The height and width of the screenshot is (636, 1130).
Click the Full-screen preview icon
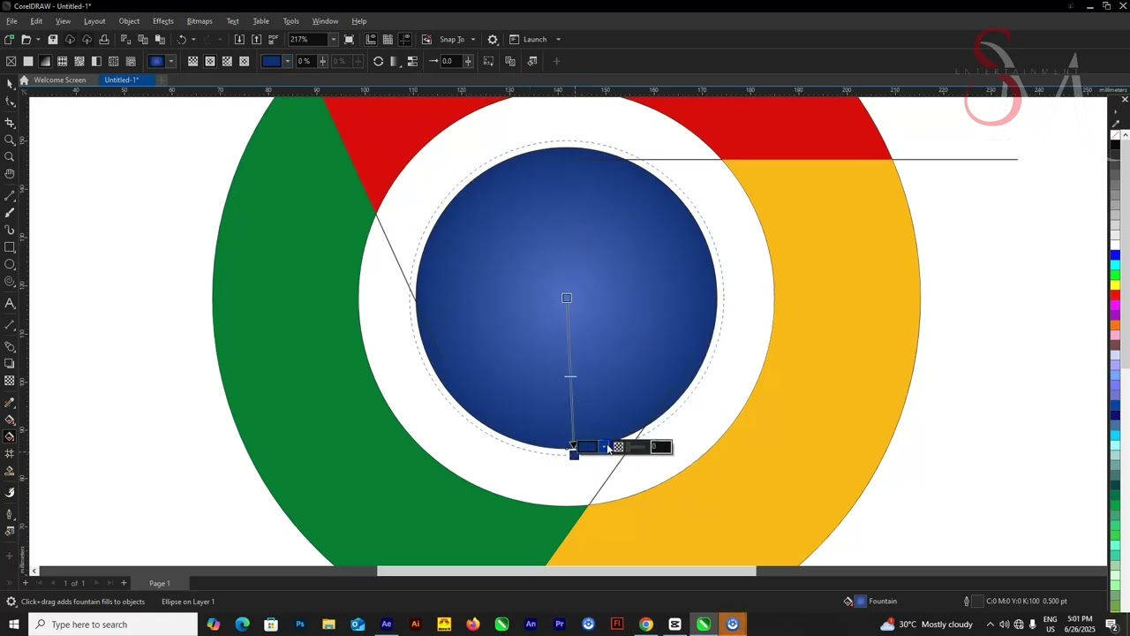click(x=349, y=40)
